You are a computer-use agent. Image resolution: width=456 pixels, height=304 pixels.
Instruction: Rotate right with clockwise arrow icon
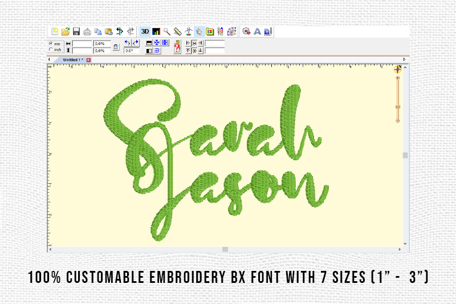click(136, 43)
